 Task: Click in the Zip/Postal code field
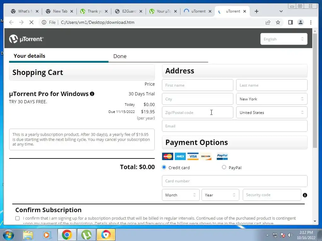tap(197, 113)
